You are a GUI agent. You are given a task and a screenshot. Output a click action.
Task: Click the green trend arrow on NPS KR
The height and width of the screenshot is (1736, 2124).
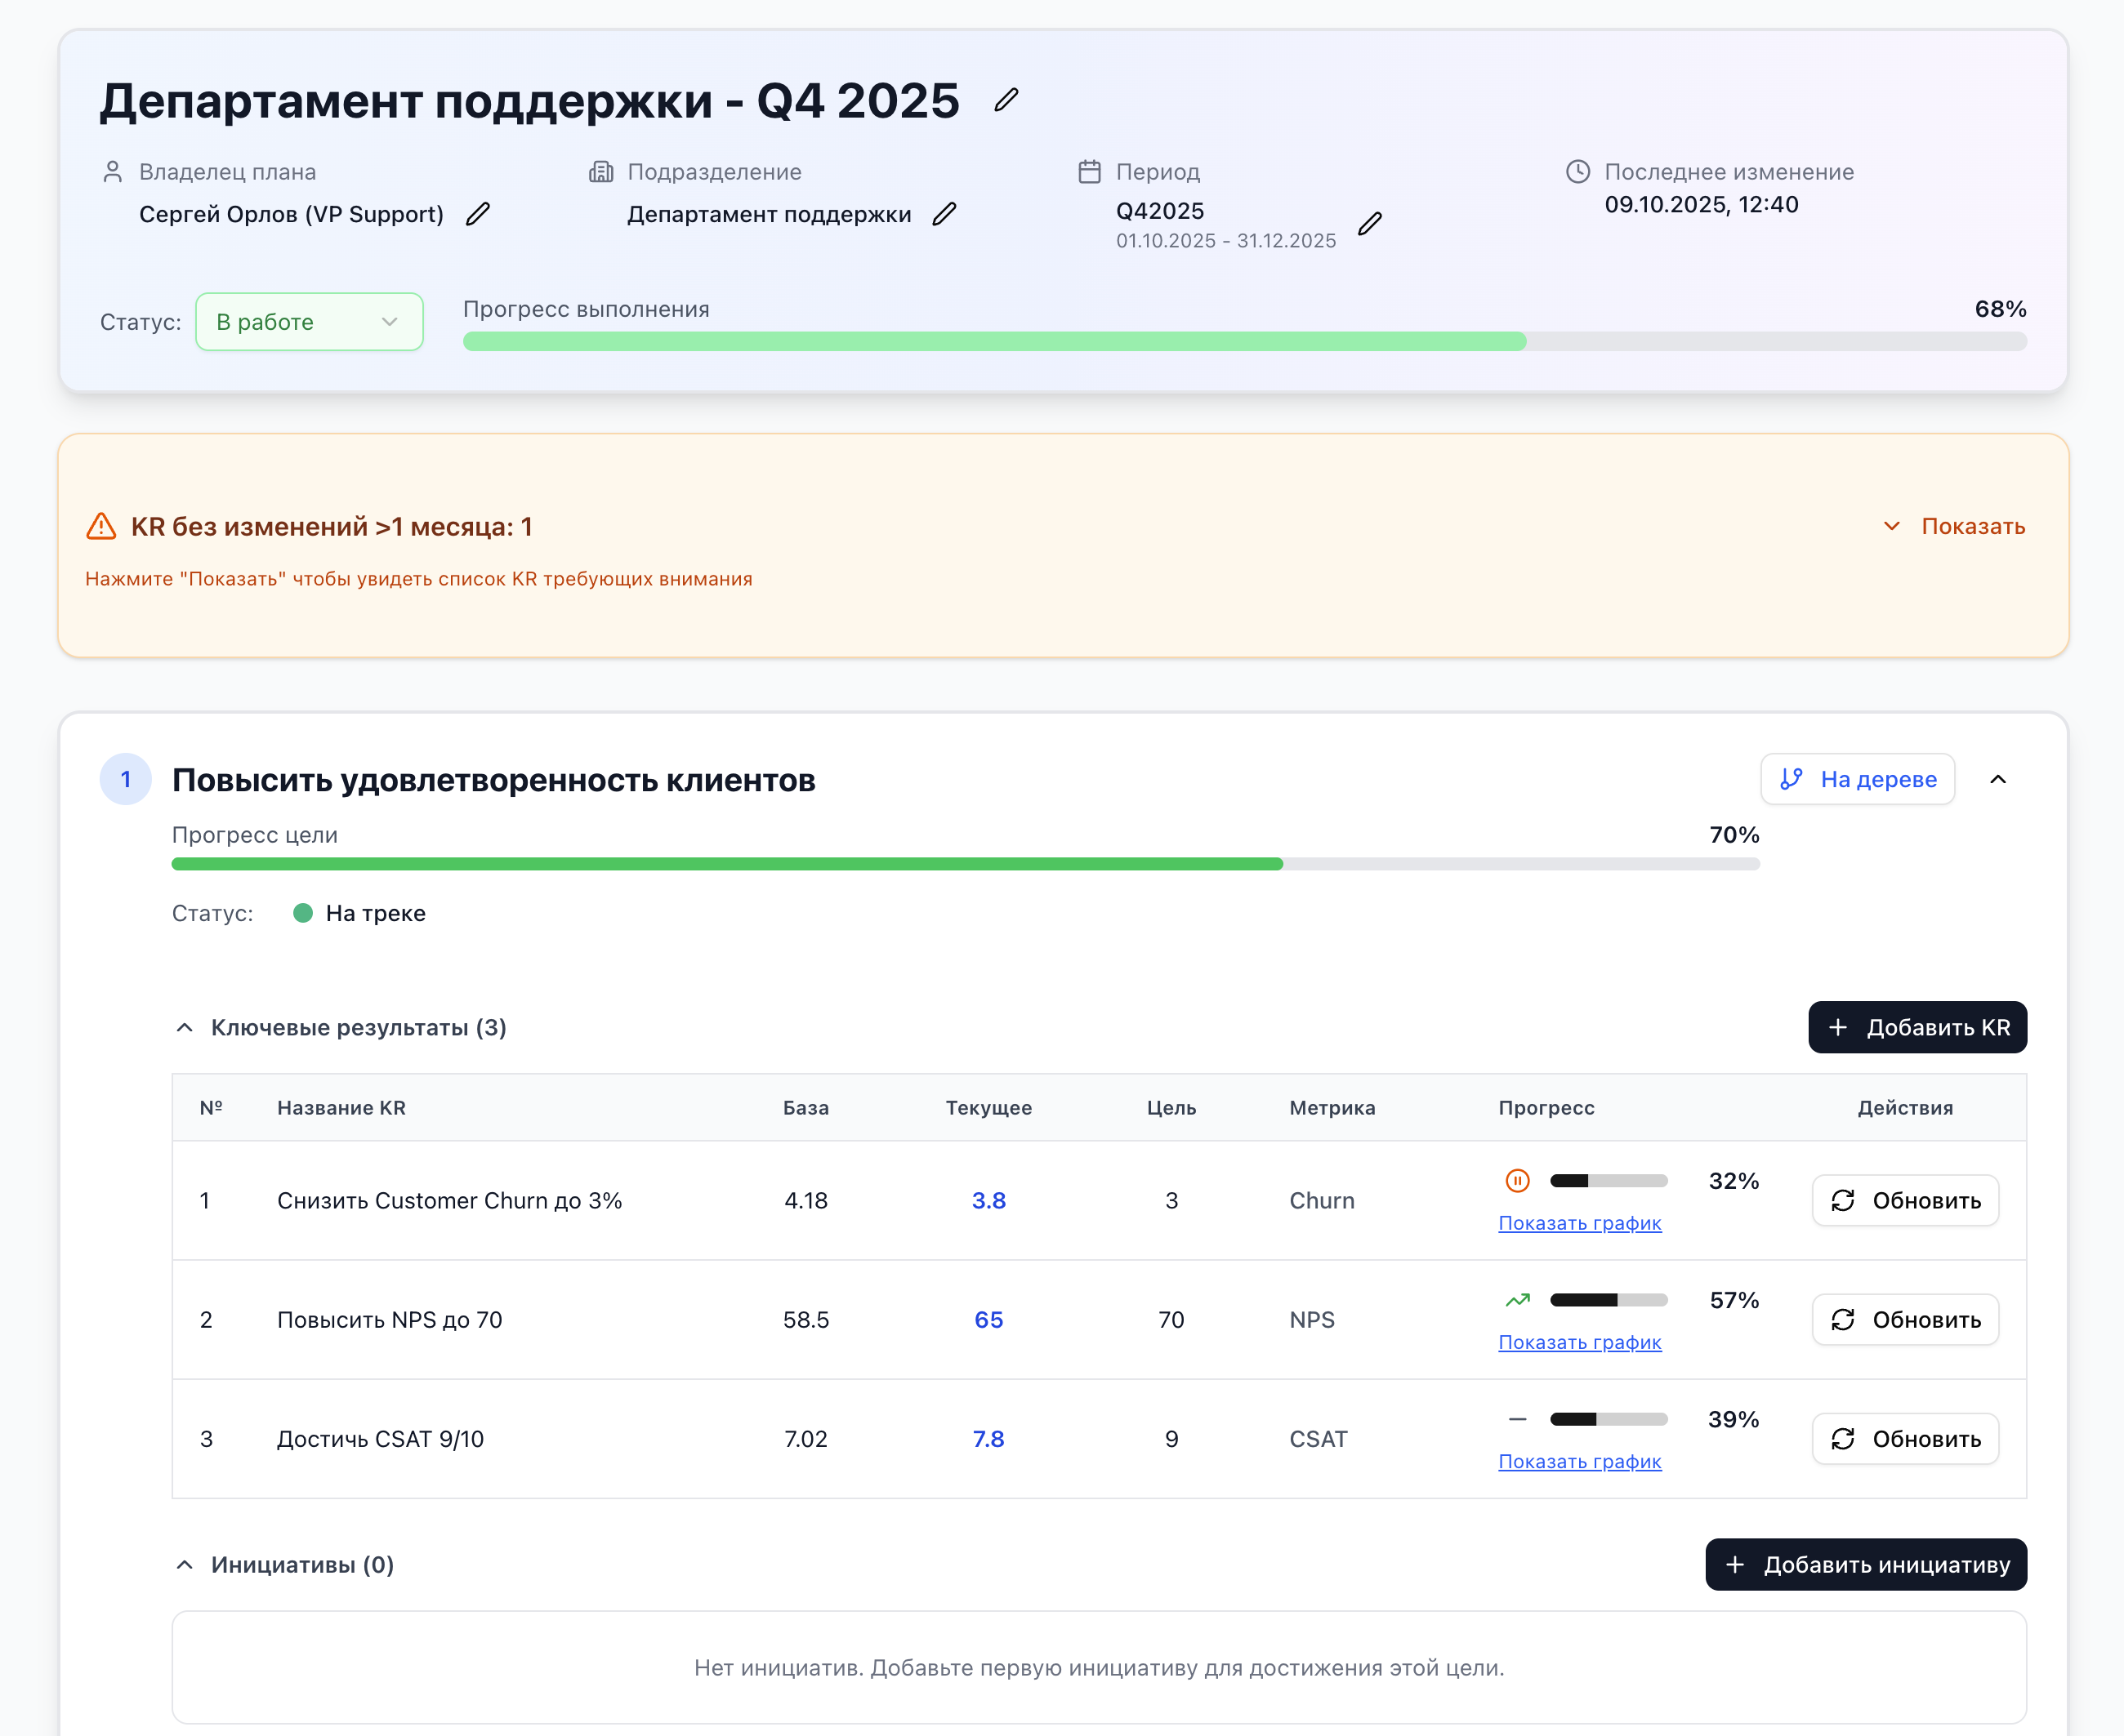[1518, 1299]
